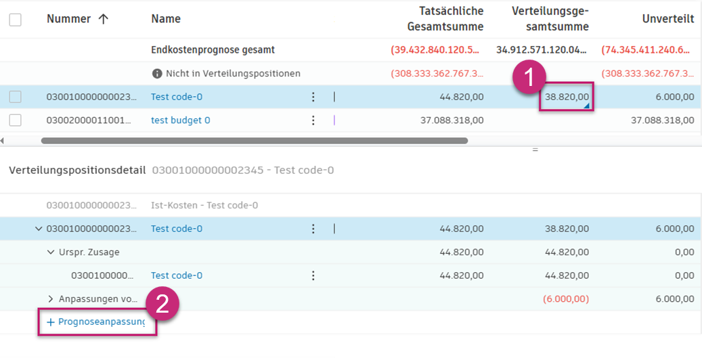Viewport: 702px width, 358px height.
Task: Click the purple color bar of test budget 0
Action: point(334,120)
